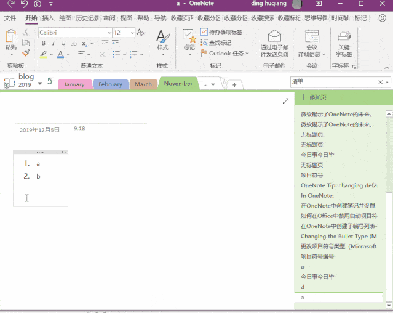Switch to the Insert tab (插入)
393x313 pixels.
[x=48, y=18]
